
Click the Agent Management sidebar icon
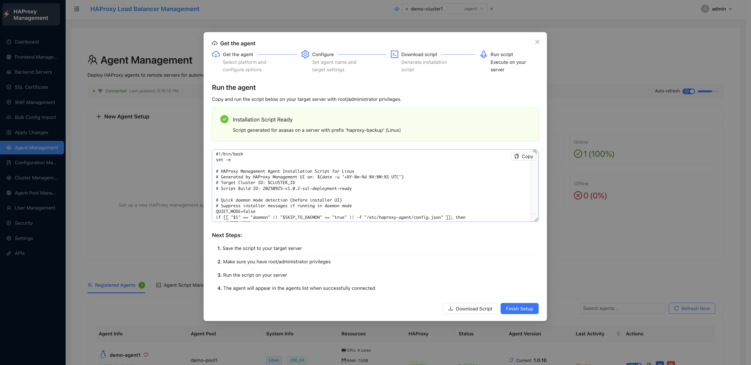(9, 147)
